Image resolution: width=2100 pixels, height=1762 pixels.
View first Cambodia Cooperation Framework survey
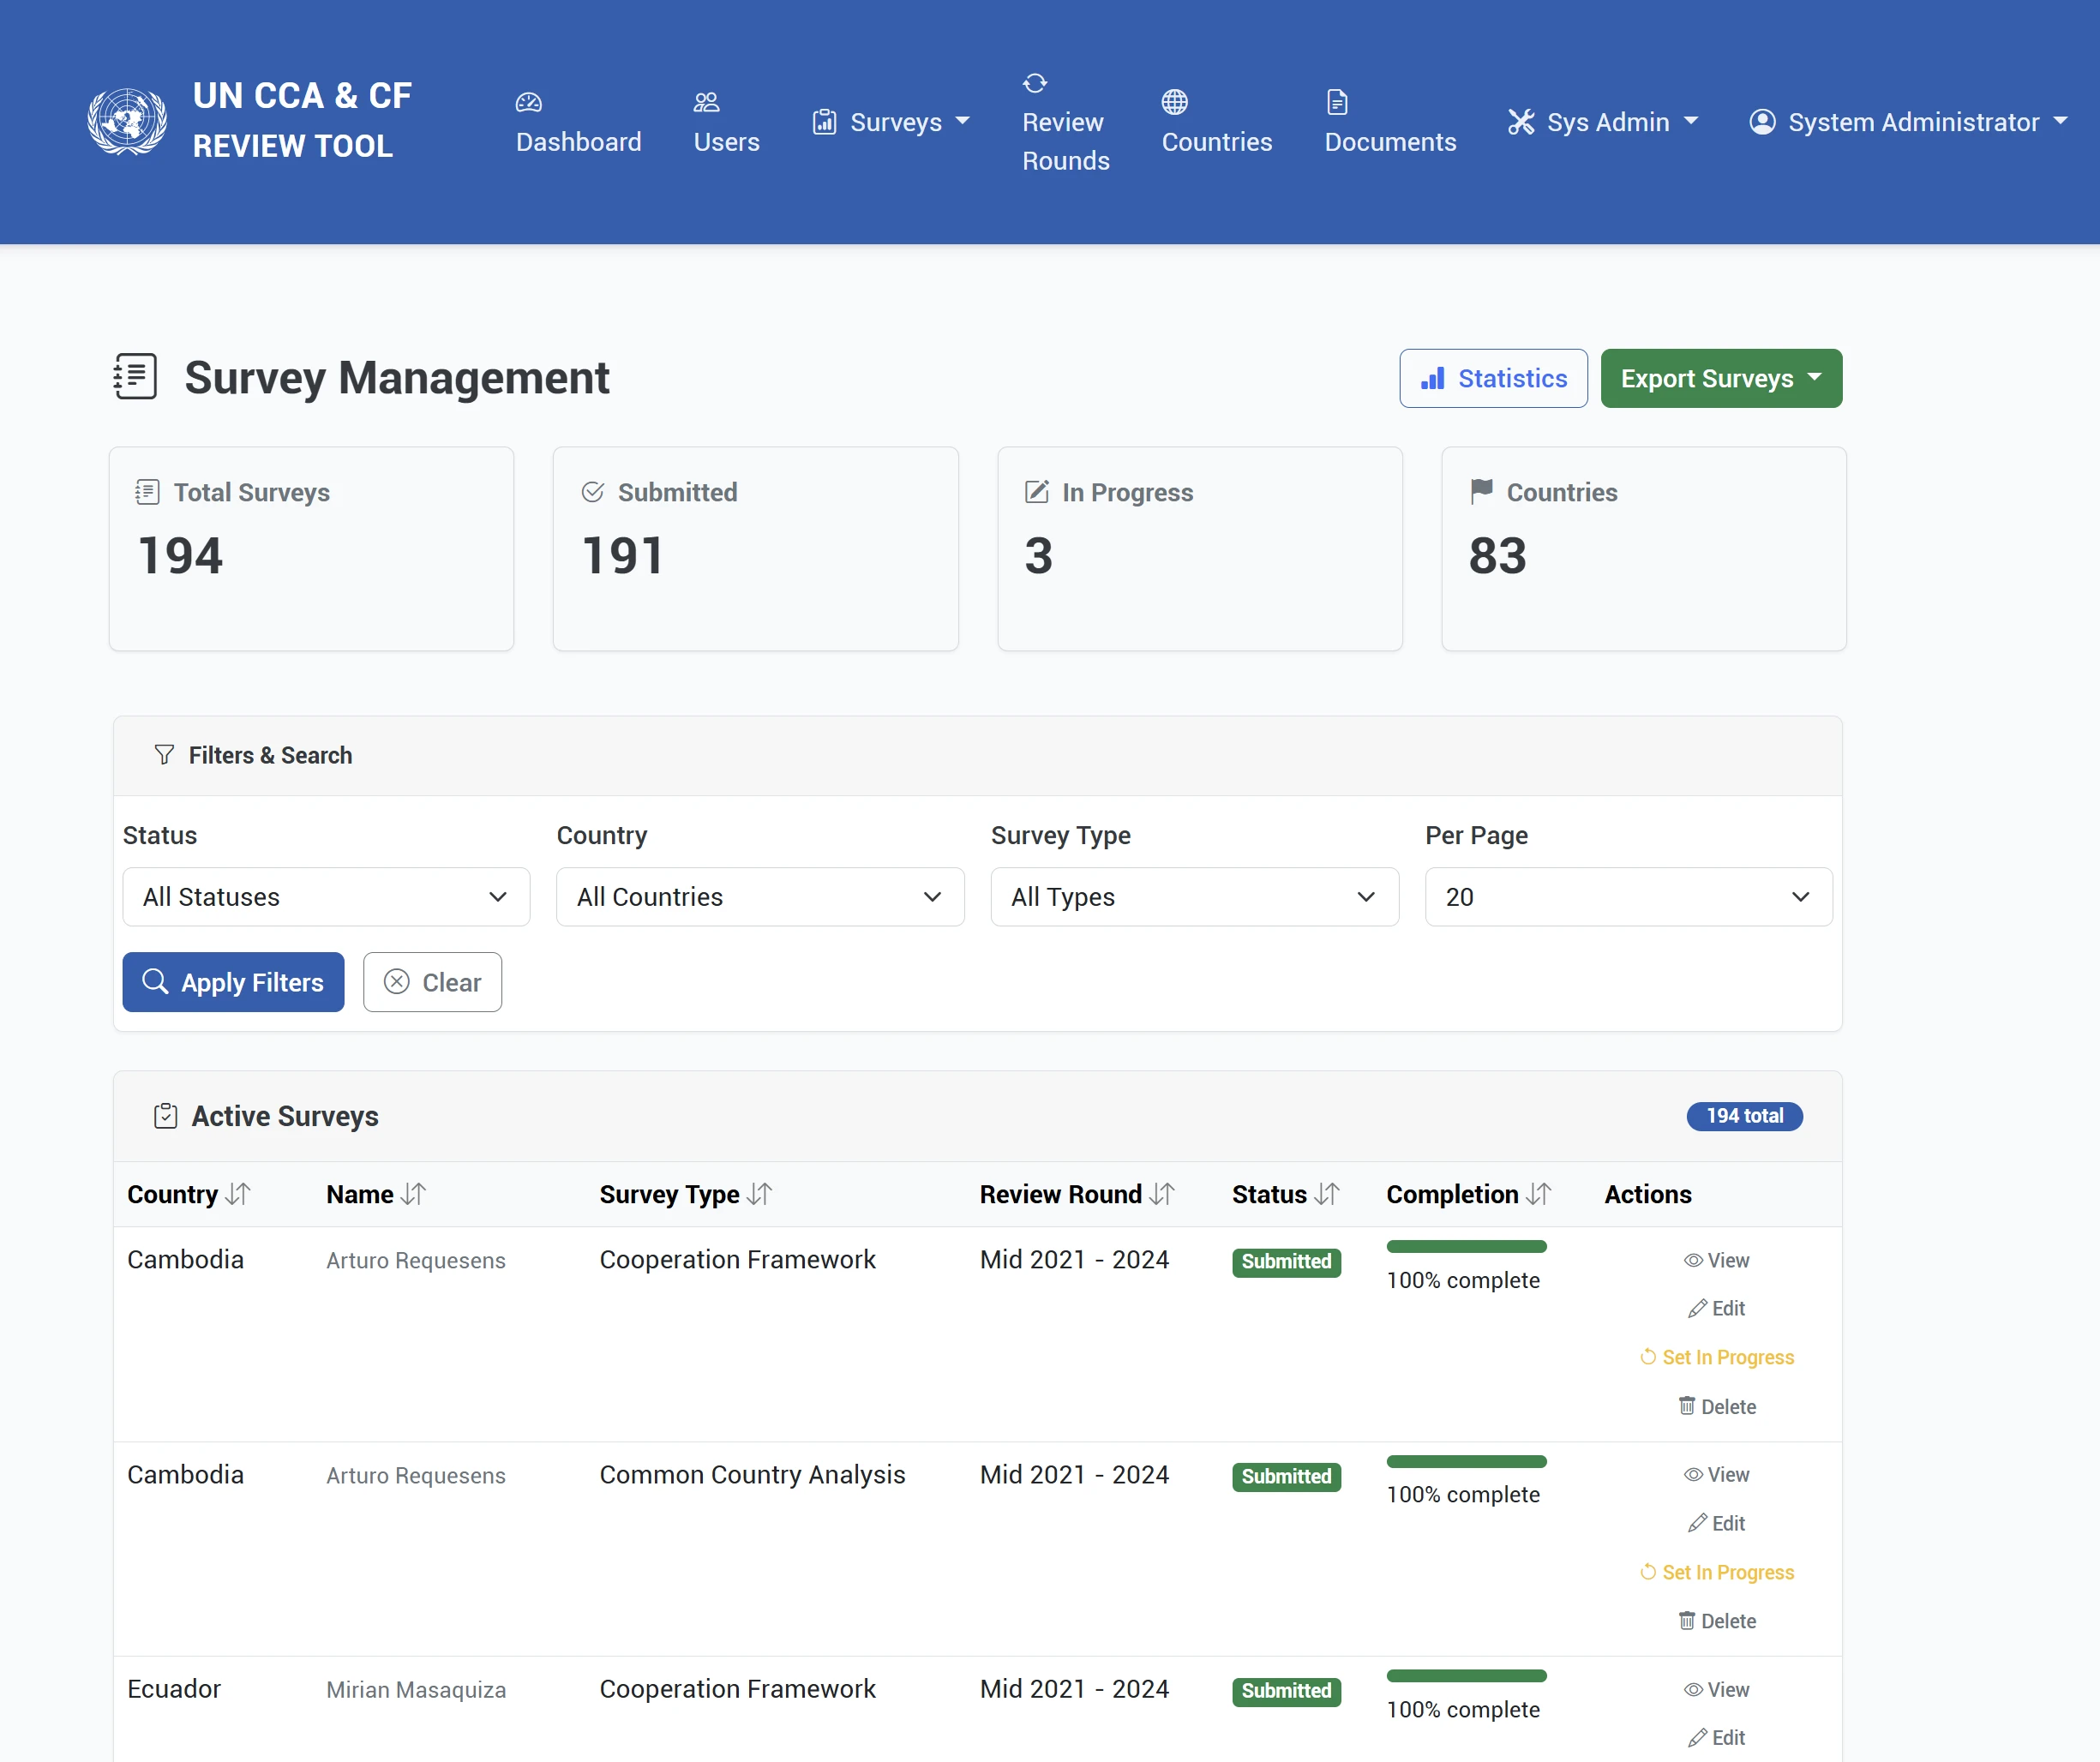click(1716, 1260)
